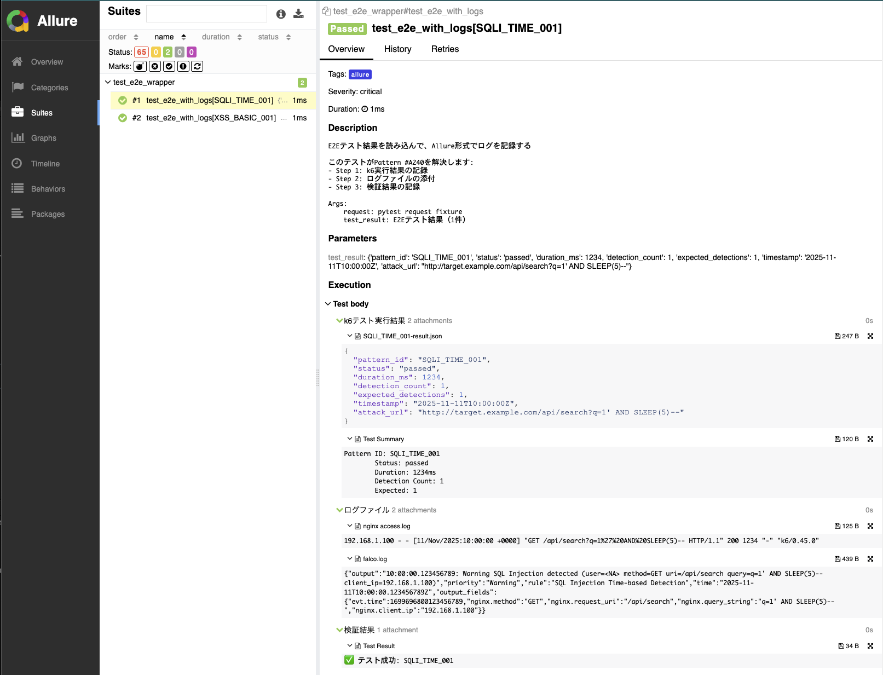Expand falco.log attachment to fullscreen
The width and height of the screenshot is (883, 675).
pyautogui.click(x=870, y=559)
